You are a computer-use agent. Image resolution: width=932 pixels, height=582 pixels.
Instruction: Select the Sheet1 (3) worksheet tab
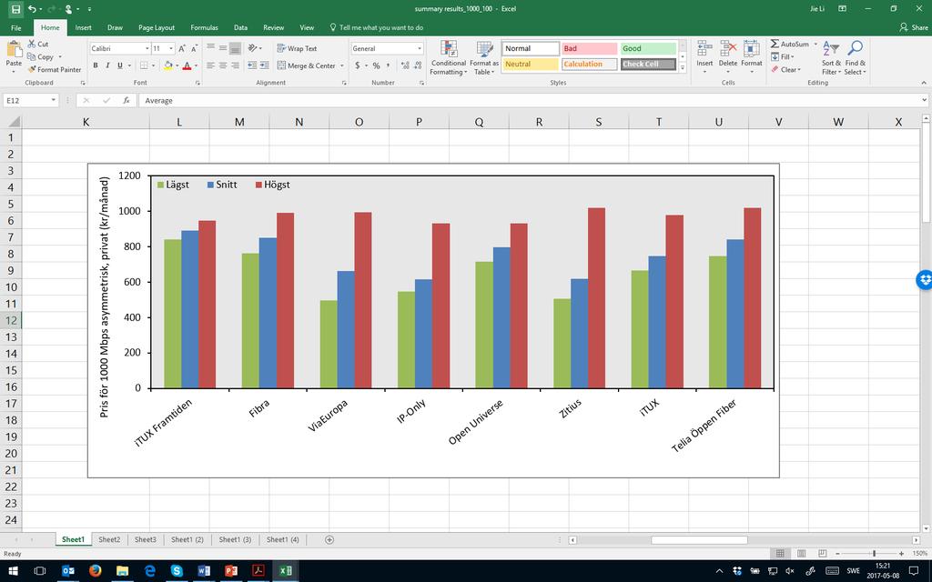235,539
